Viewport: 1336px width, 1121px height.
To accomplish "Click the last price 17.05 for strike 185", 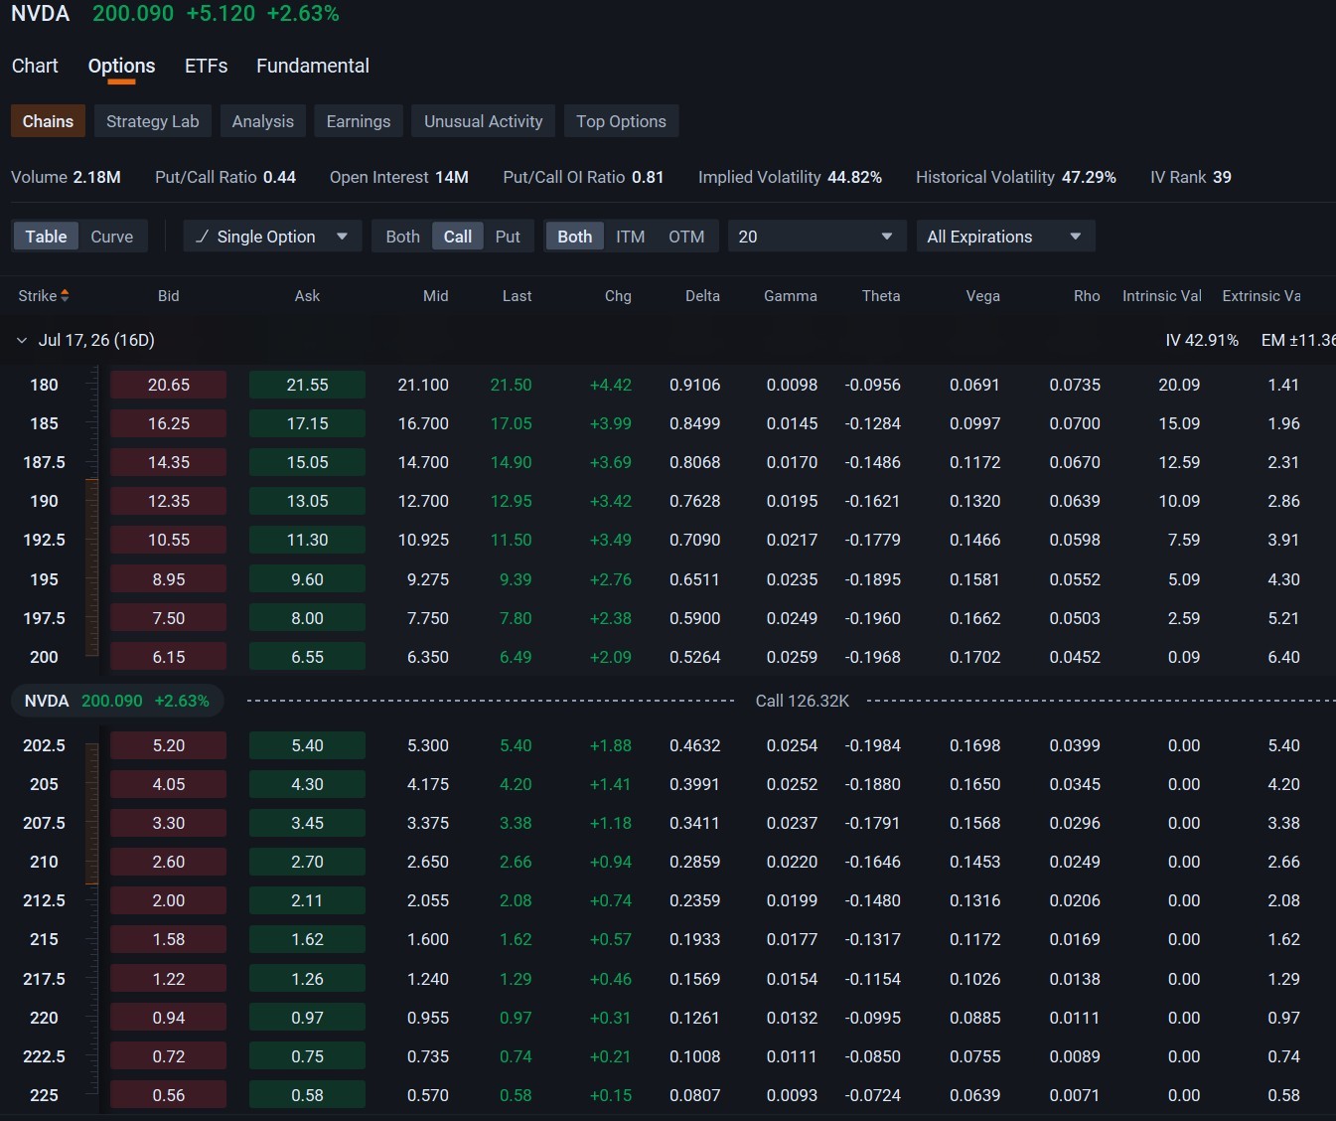I will (512, 423).
